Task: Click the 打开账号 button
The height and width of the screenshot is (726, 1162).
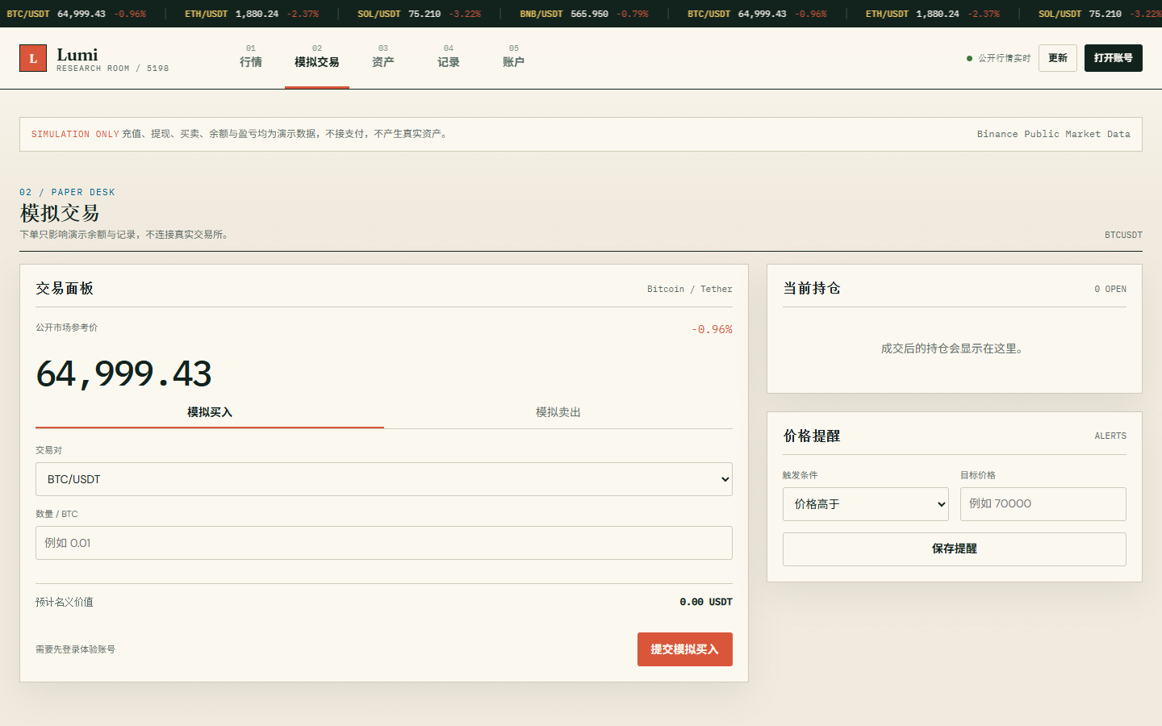Action: click(x=1114, y=58)
